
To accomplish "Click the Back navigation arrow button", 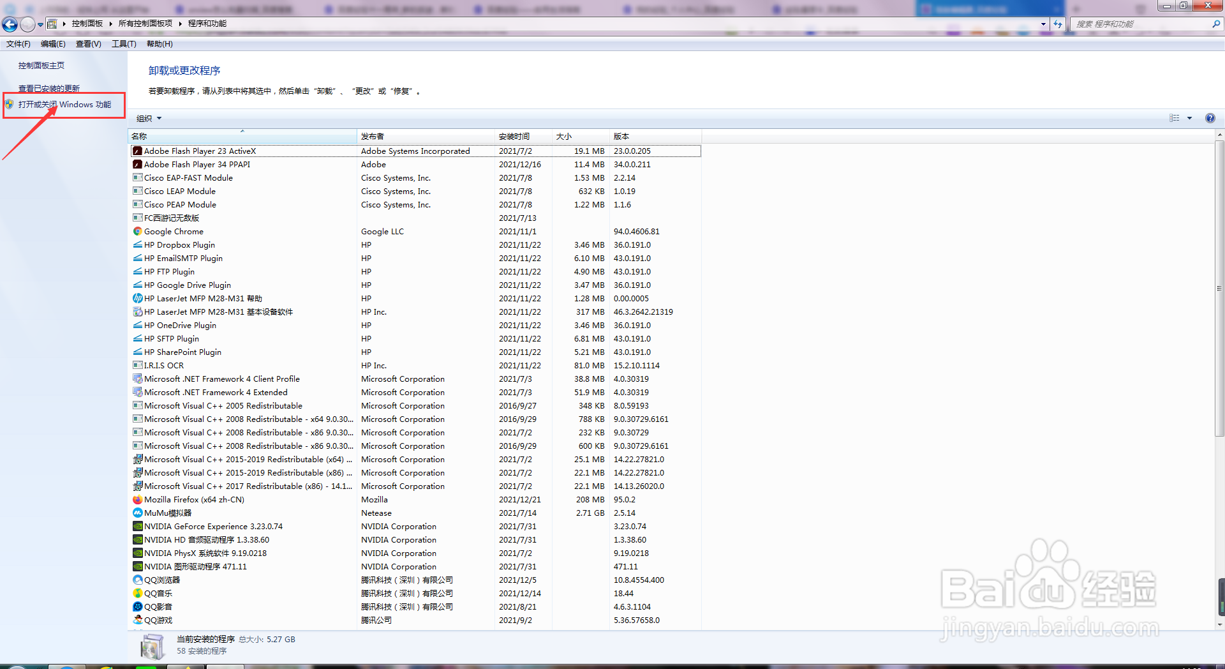I will [10, 24].
